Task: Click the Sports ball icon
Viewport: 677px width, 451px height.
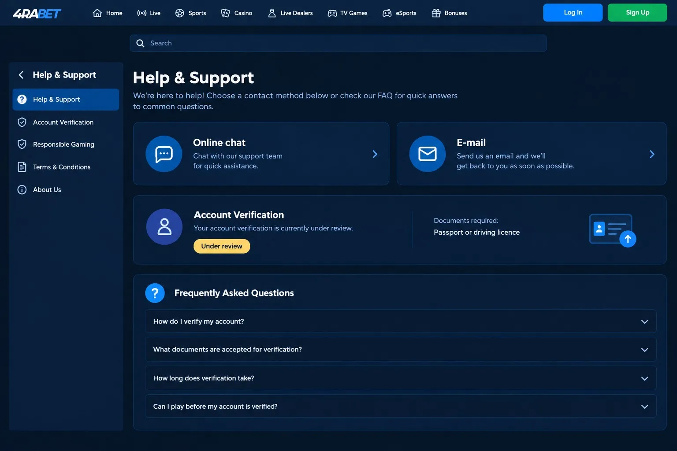Action: 180,13
